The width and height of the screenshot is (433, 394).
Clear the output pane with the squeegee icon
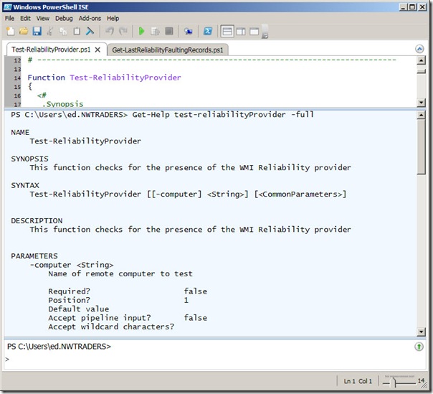tap(90, 31)
